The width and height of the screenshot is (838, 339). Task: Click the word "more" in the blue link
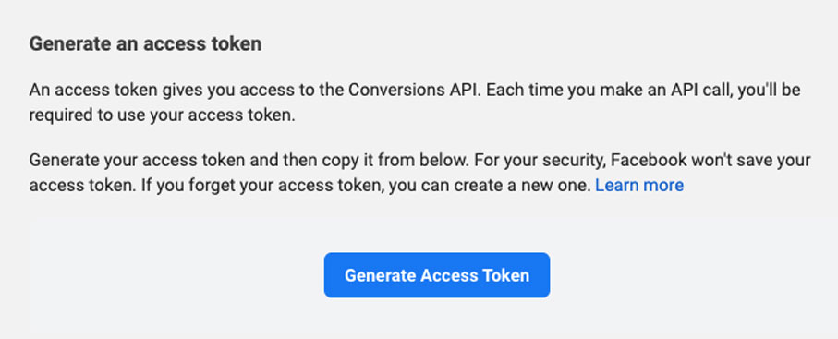click(x=662, y=186)
